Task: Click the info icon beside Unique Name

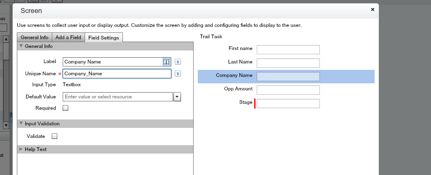Action: pos(178,74)
